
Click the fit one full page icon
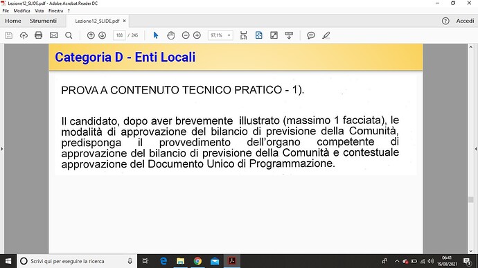point(259,35)
